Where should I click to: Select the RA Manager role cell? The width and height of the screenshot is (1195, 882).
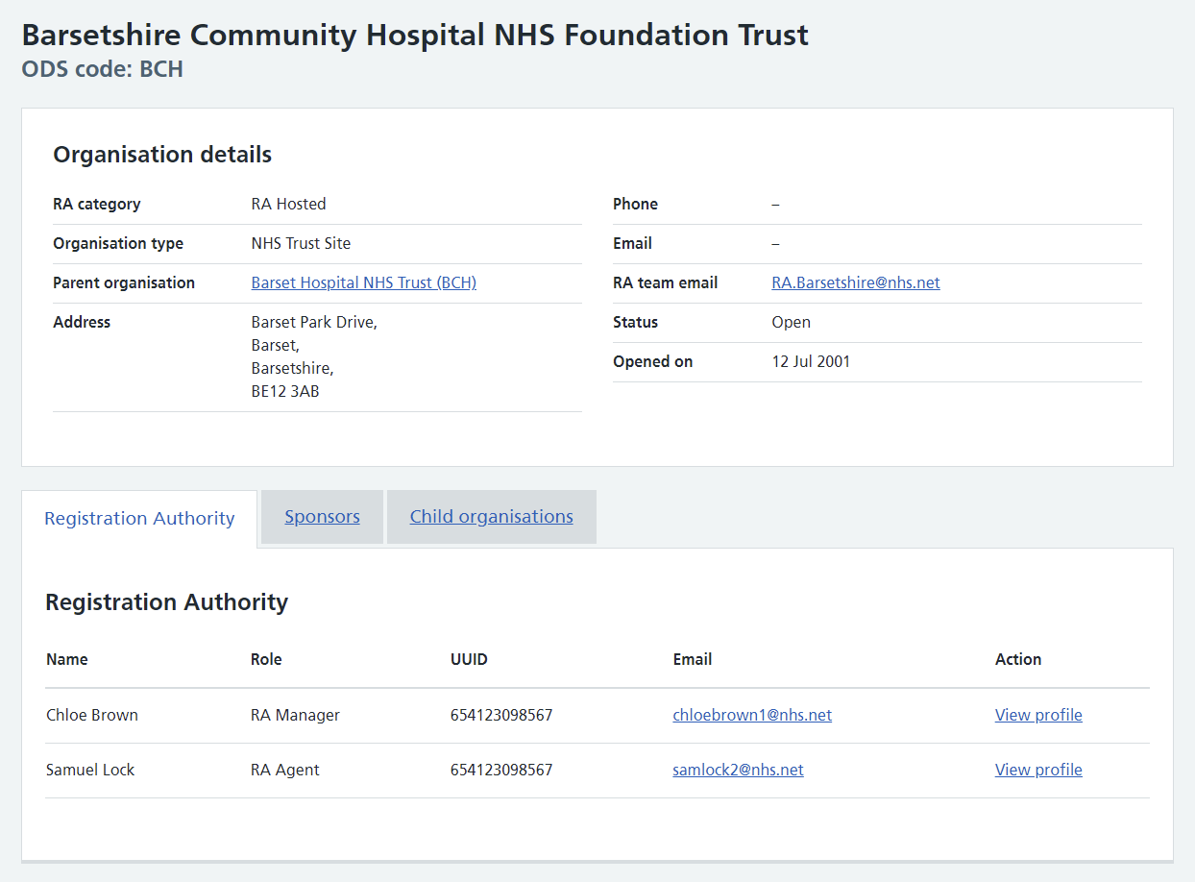(295, 715)
